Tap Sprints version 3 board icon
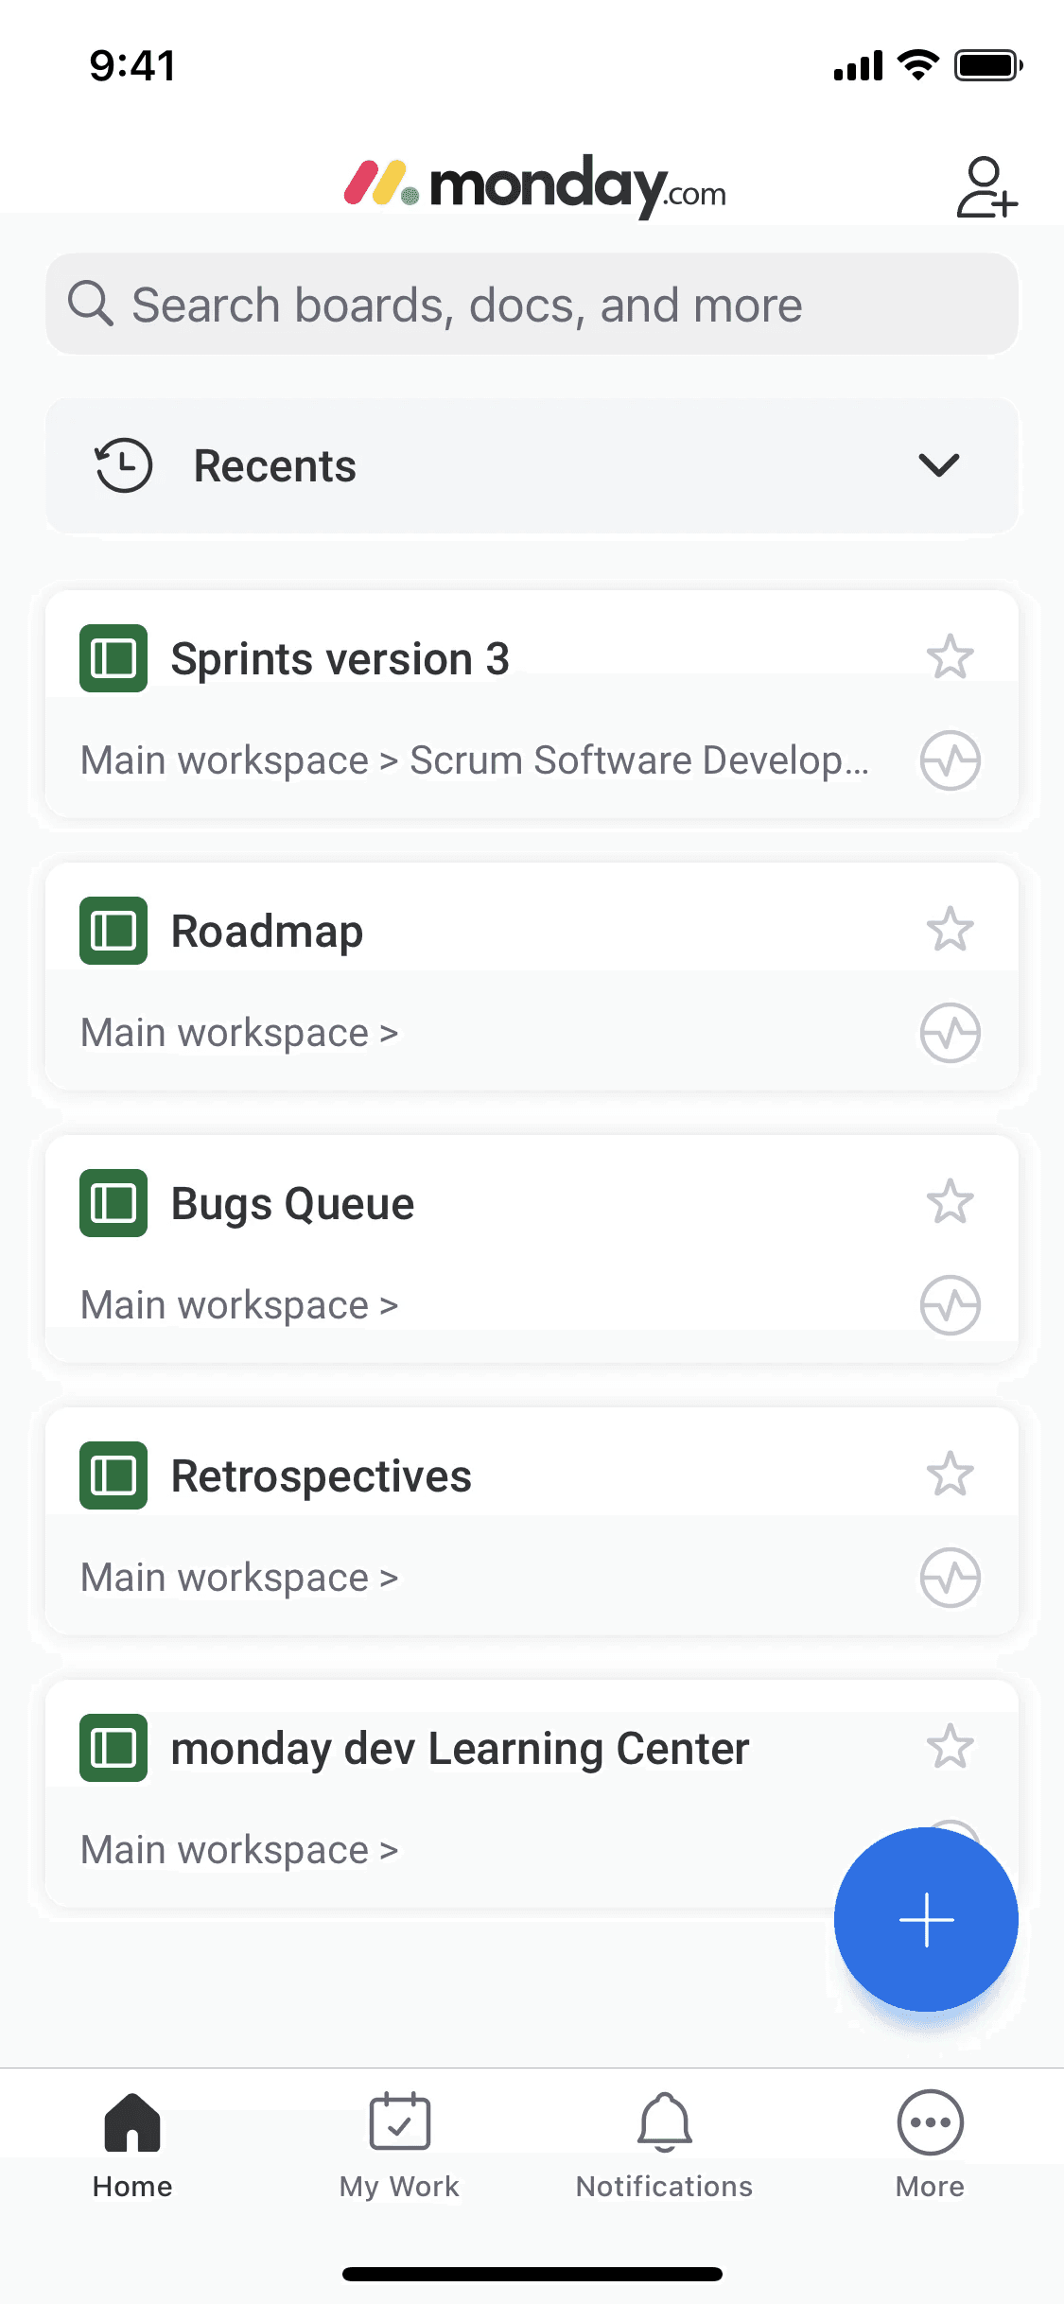Screen dimensions: 1064x2304 (113, 658)
